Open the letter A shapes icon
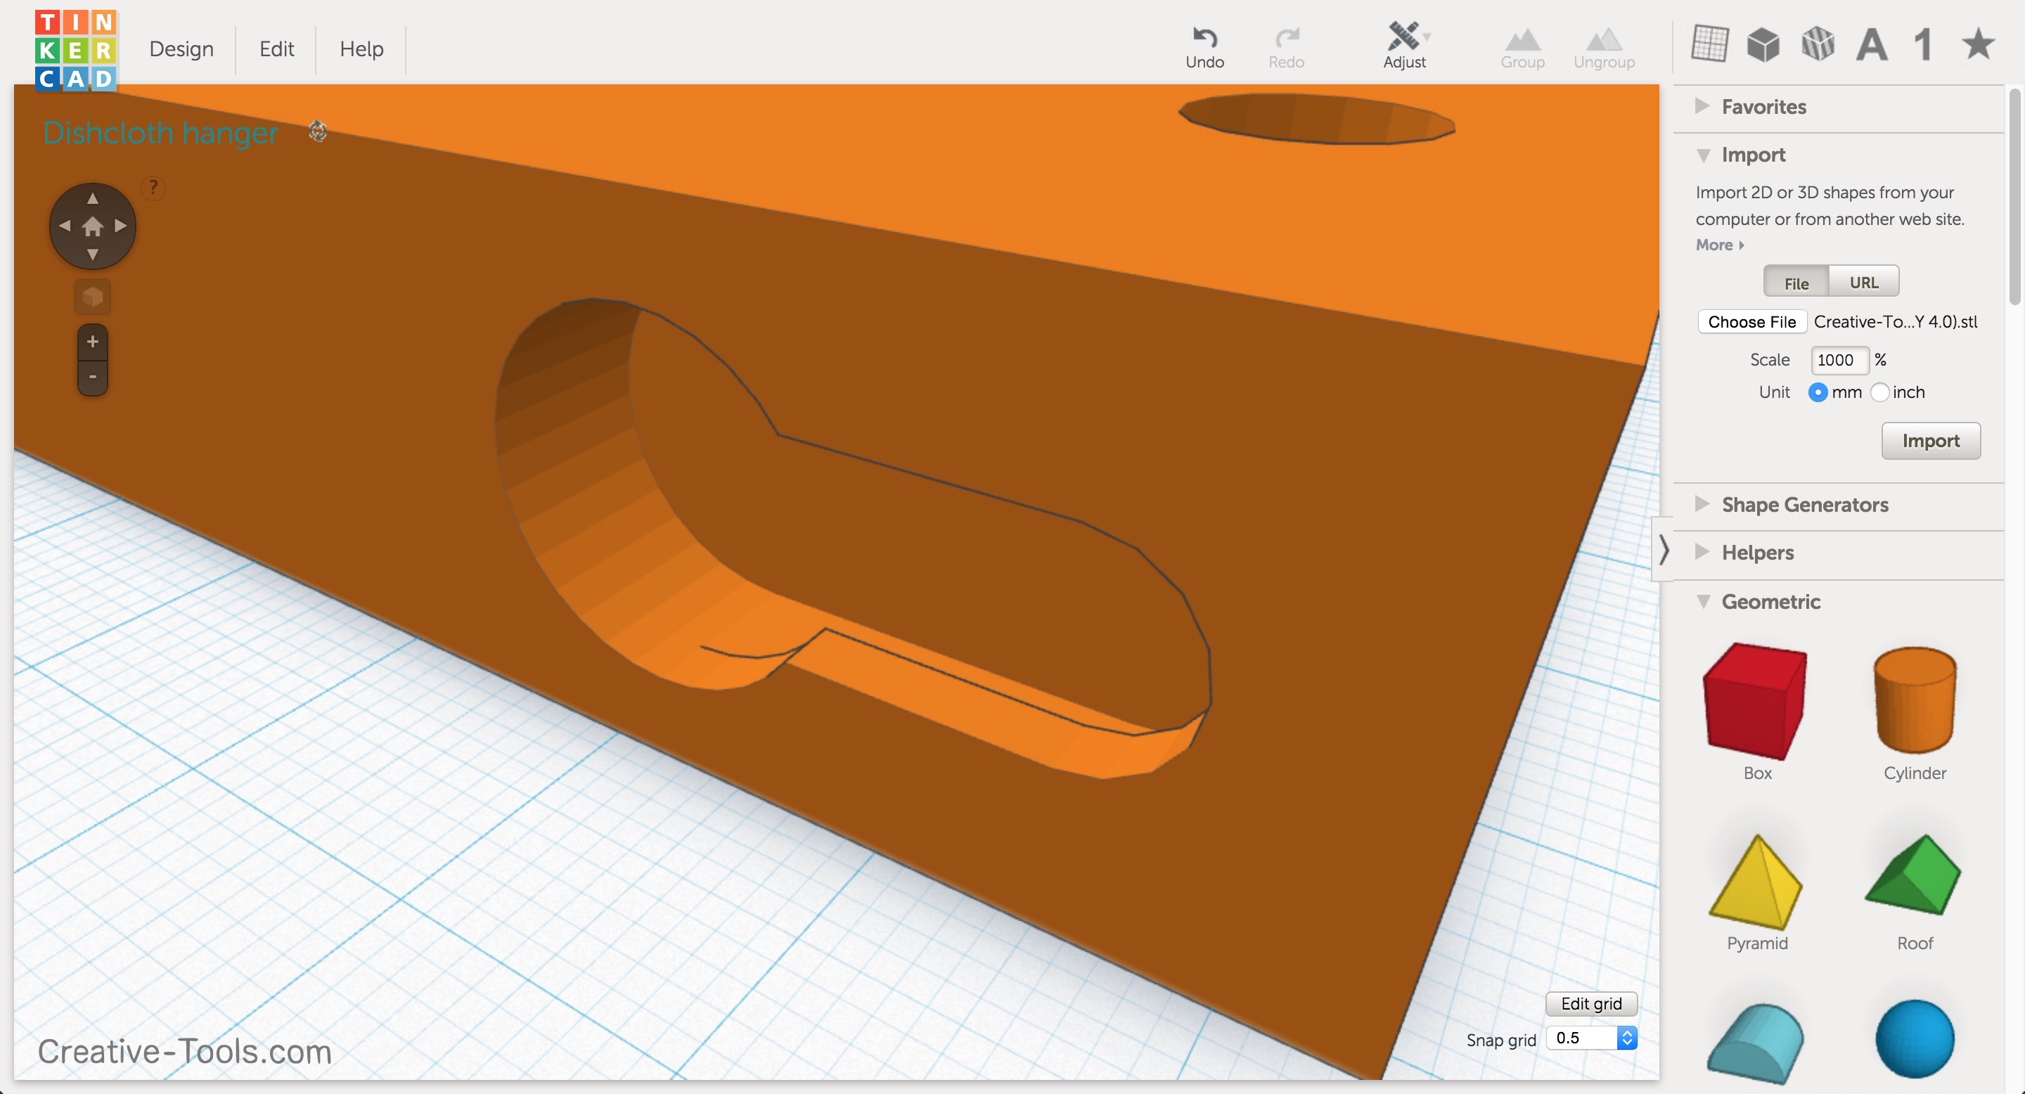The image size is (2025, 1094). point(1872,44)
